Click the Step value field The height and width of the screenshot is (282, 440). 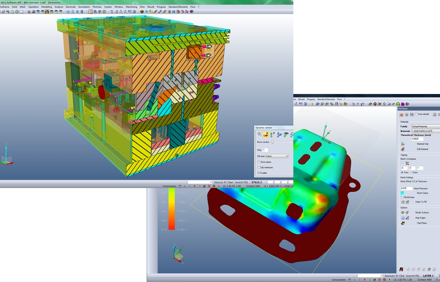pos(265,150)
